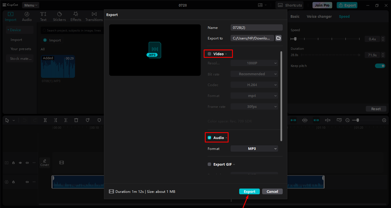
Task: Click the media search field
Action: pyautogui.click(x=72, y=30)
